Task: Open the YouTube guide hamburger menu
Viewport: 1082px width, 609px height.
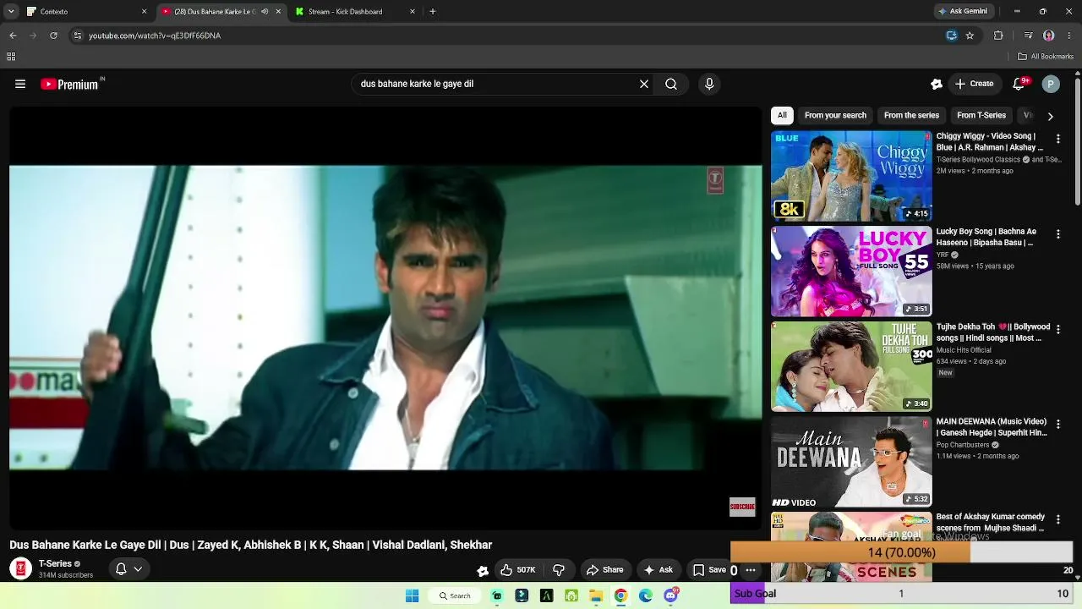Action: [x=20, y=84]
